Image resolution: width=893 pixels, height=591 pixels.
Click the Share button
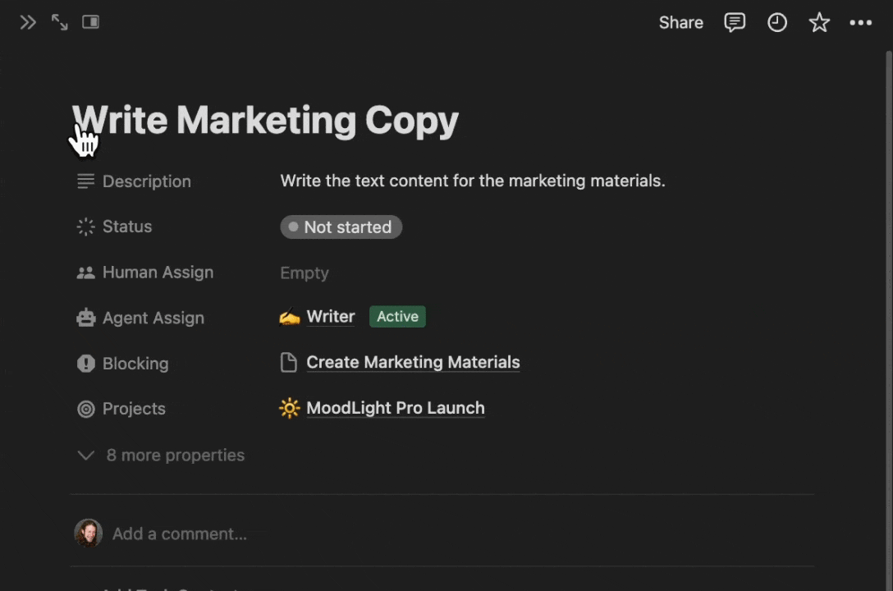coord(680,22)
